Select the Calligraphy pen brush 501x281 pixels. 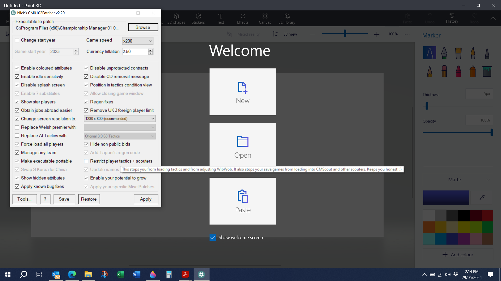(x=444, y=53)
